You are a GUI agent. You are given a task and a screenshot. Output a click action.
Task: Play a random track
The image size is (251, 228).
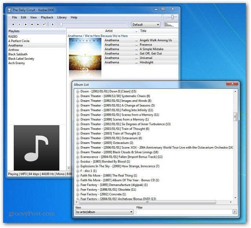pyautogui.click(x=44, y=24)
